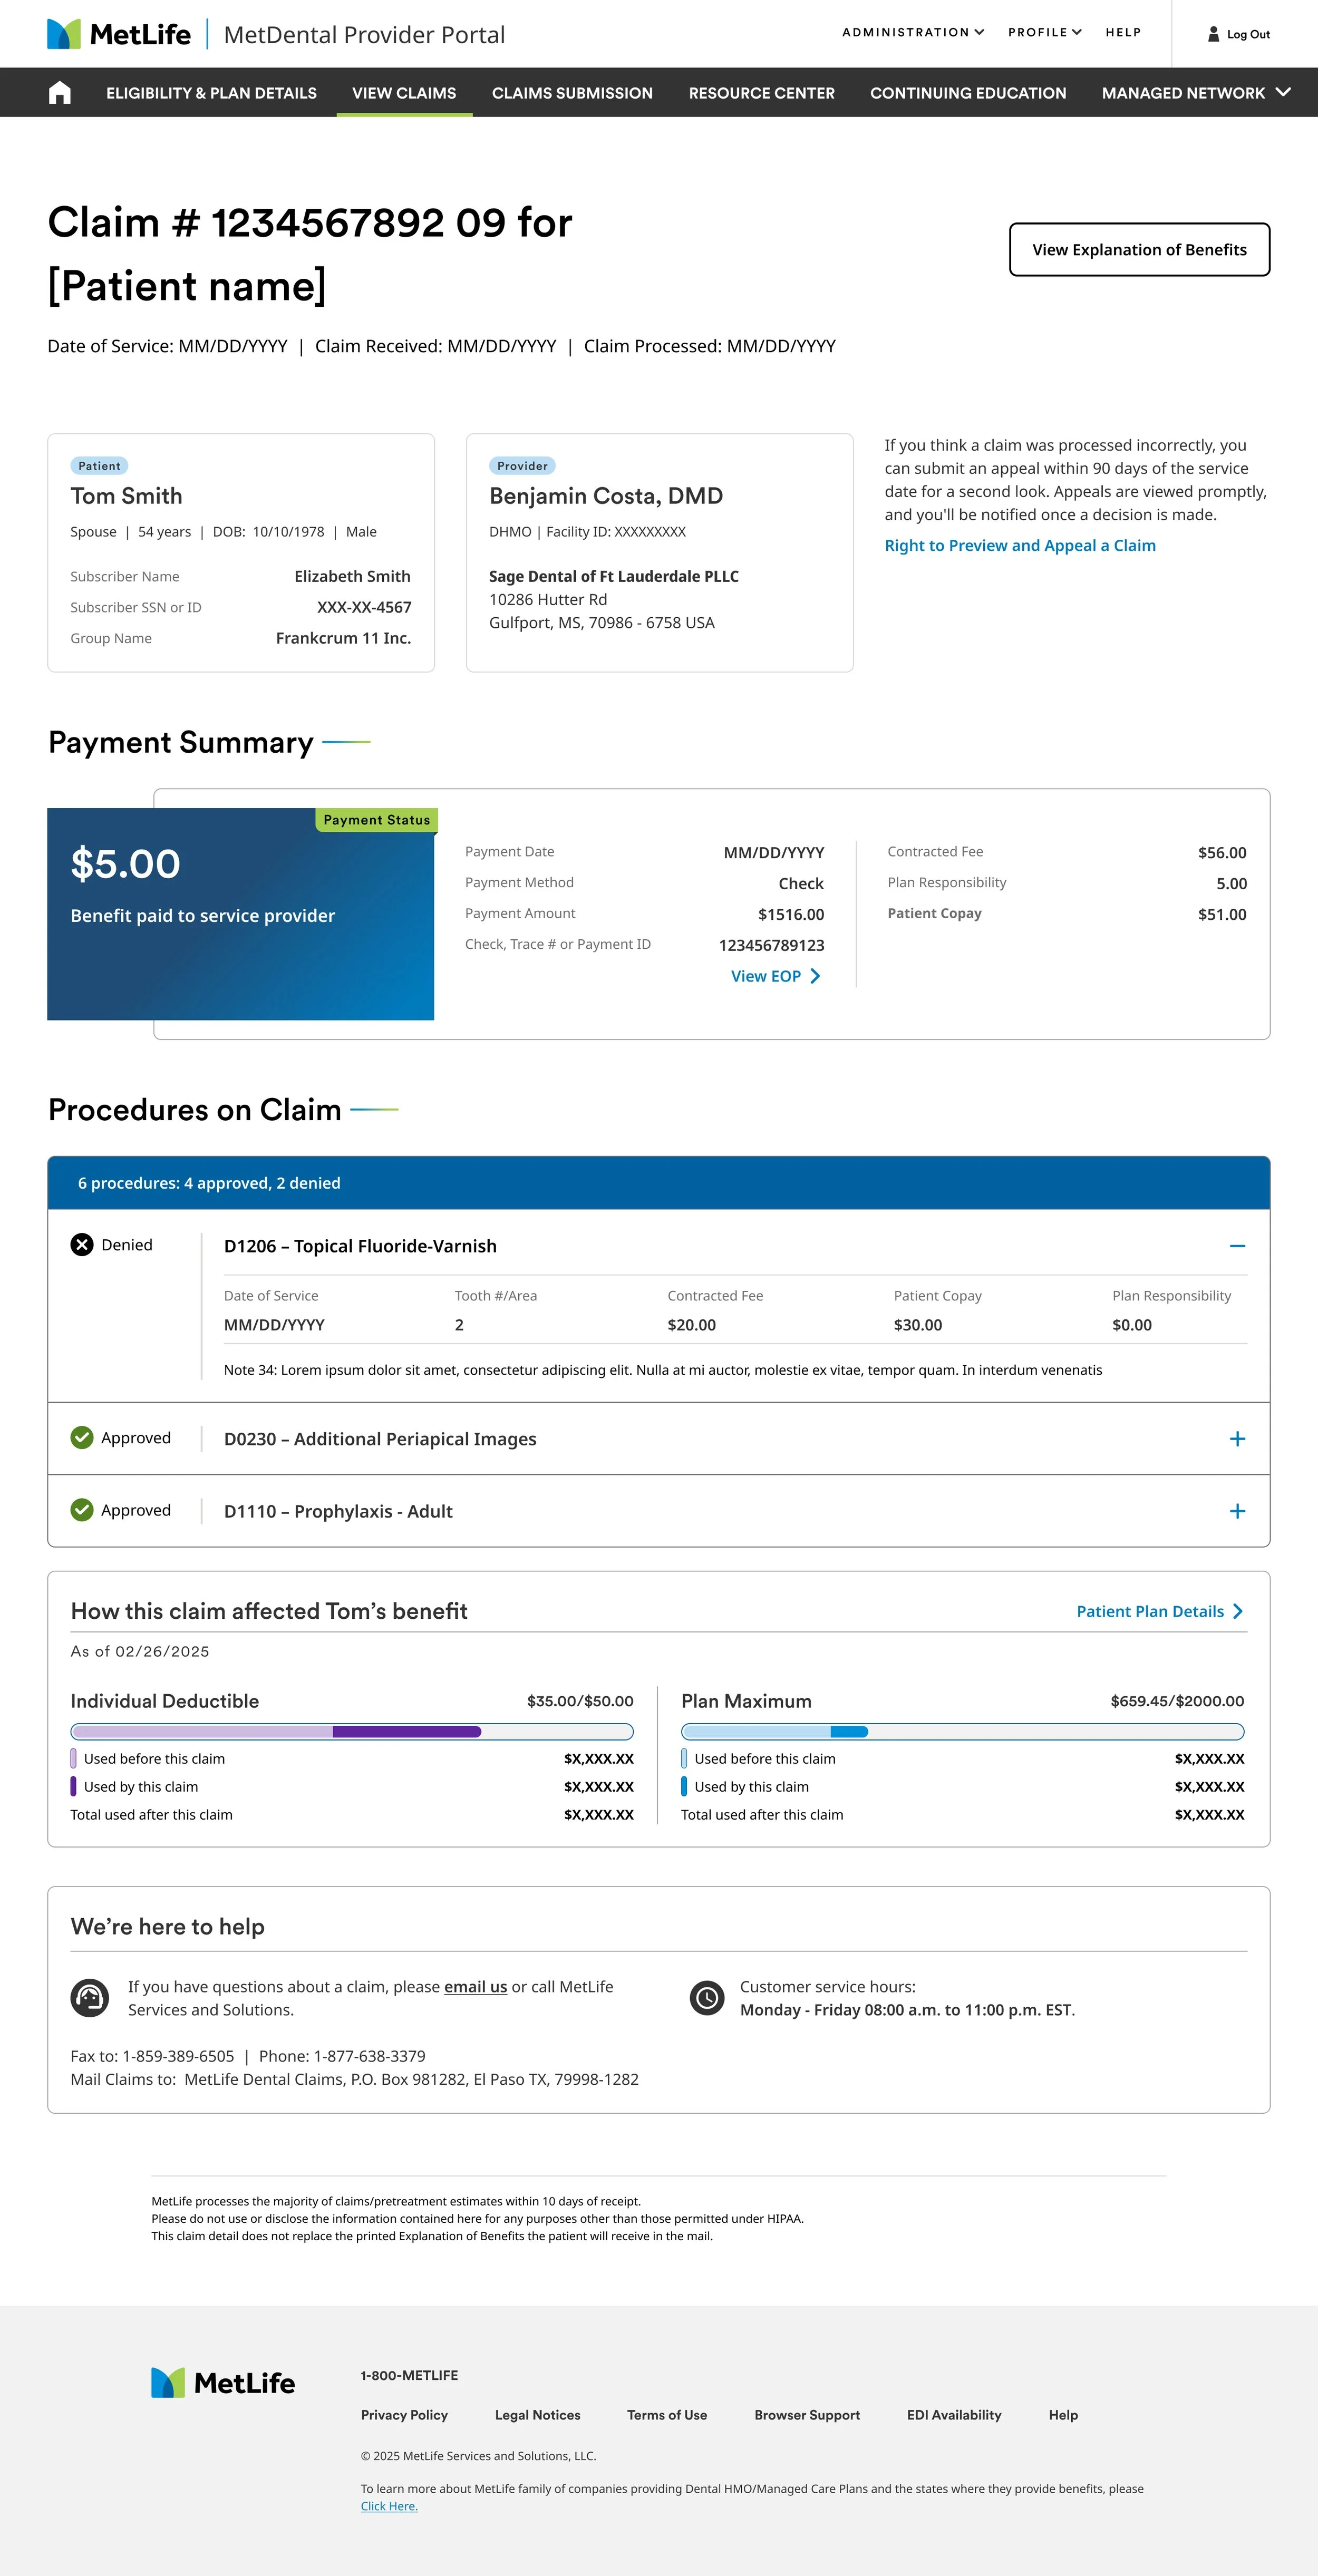Click the Individual Deductible progress bar
The image size is (1318, 2576).
click(x=352, y=1731)
